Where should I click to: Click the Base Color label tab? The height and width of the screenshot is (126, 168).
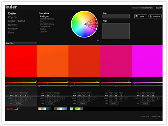[x=21, y=43]
